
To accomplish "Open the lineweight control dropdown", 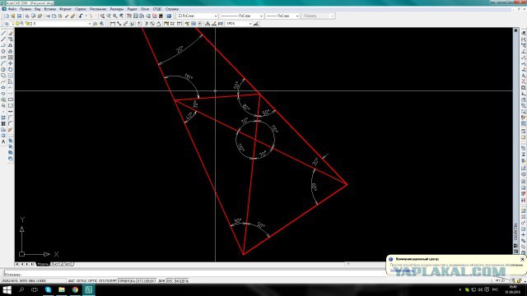I will (x=282, y=16).
